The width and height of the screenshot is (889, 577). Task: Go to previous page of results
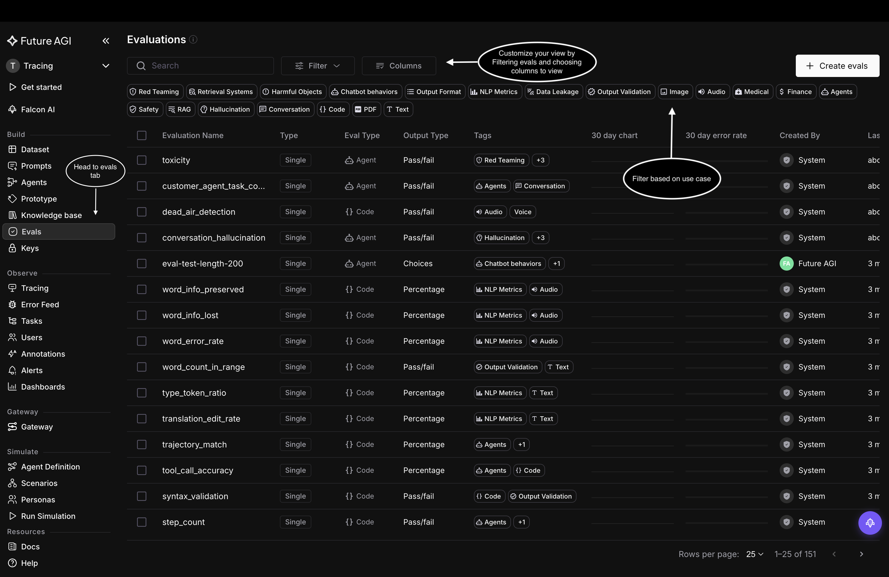point(834,554)
